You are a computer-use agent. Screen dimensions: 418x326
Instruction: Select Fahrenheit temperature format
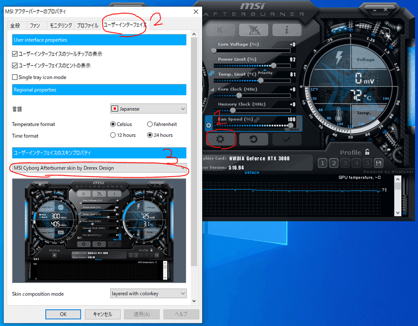tap(150, 124)
